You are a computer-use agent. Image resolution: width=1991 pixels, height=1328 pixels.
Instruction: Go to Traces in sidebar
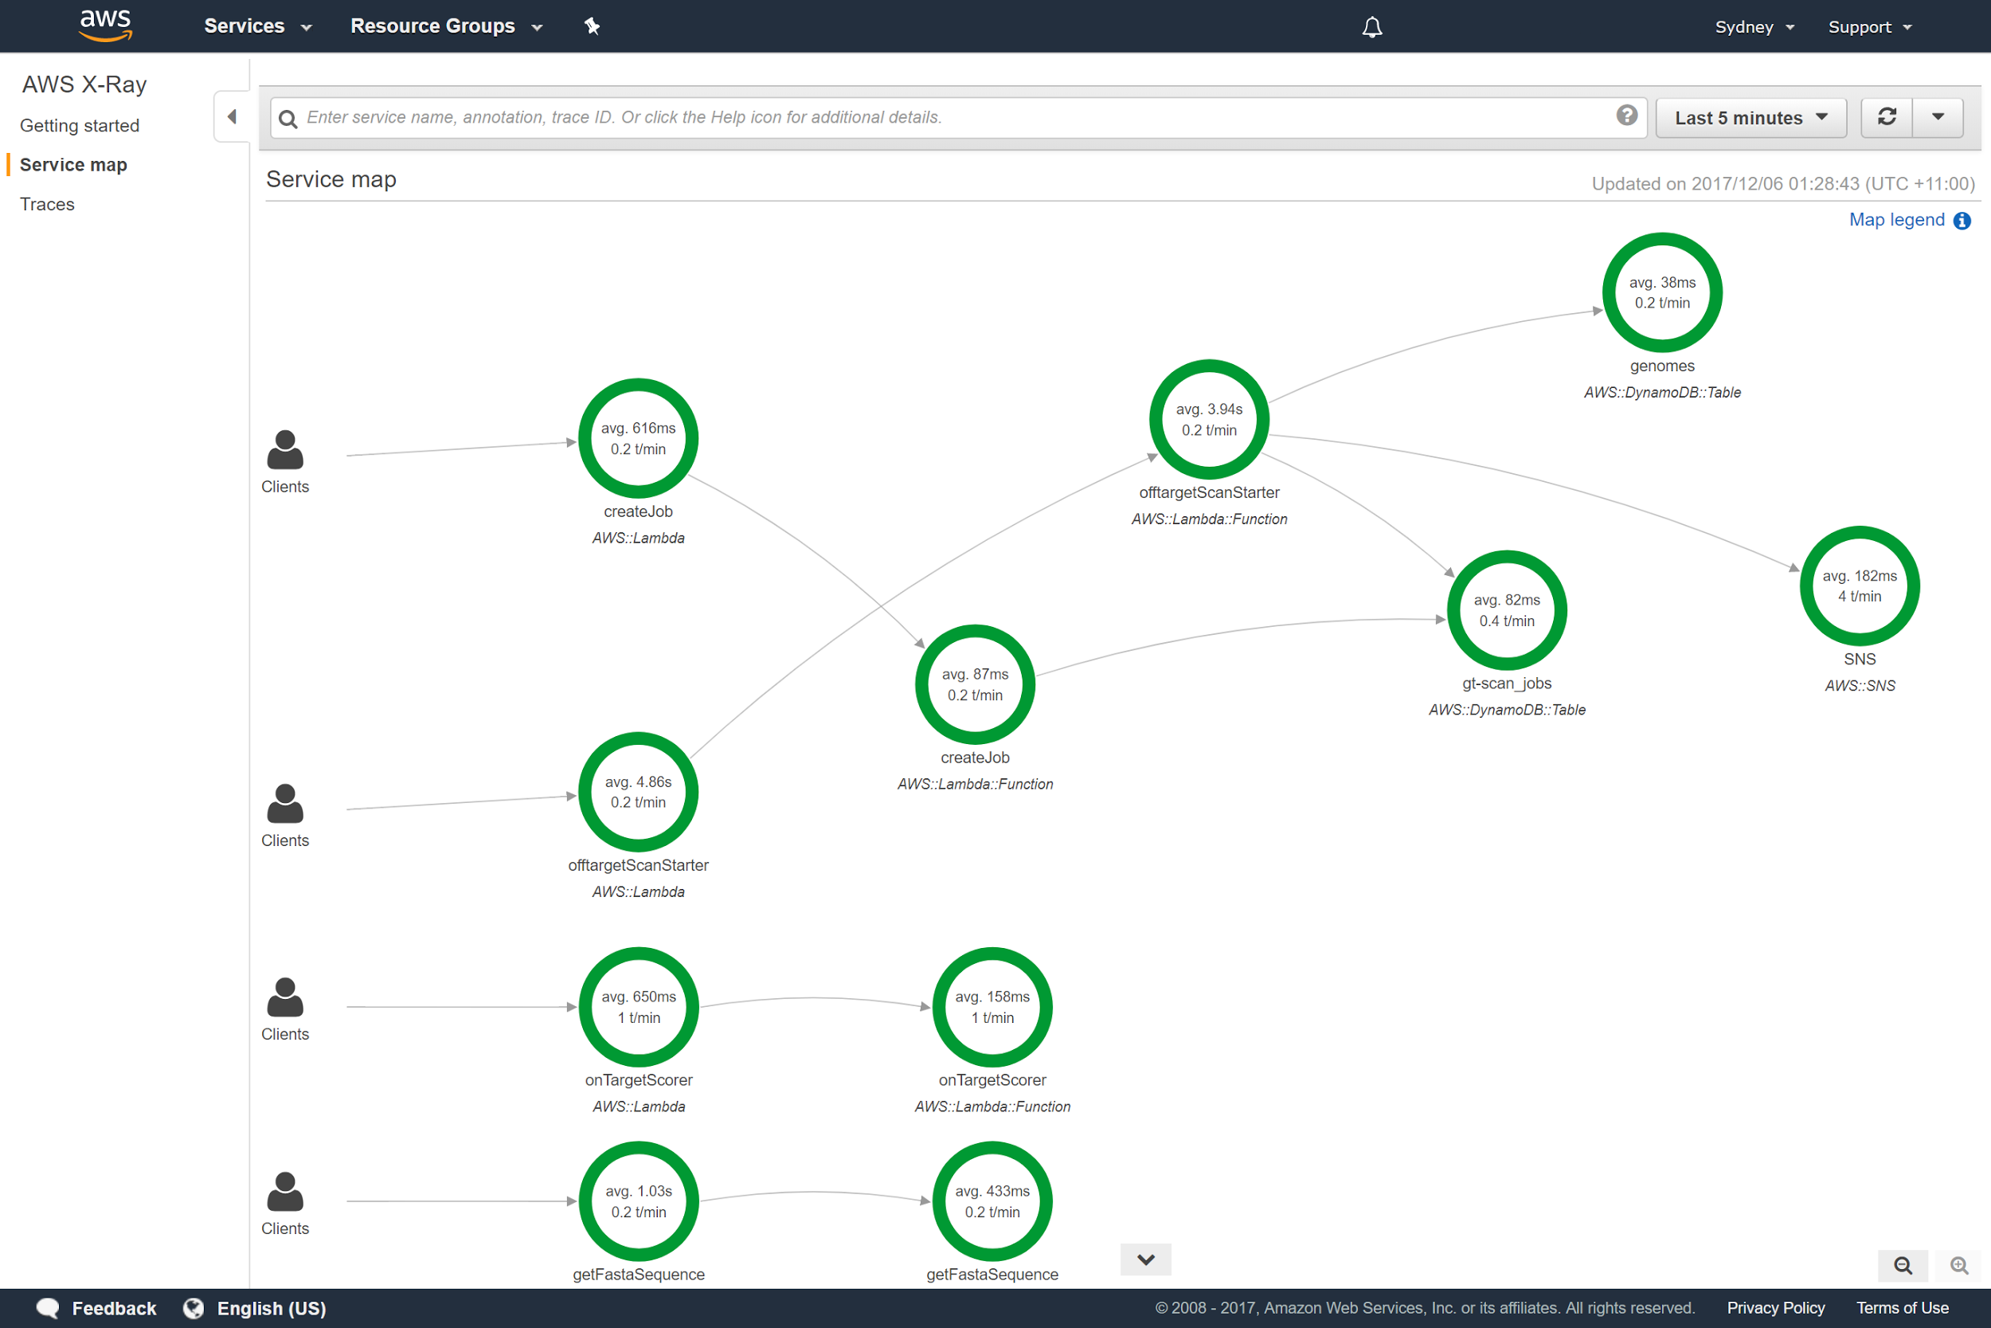48,204
